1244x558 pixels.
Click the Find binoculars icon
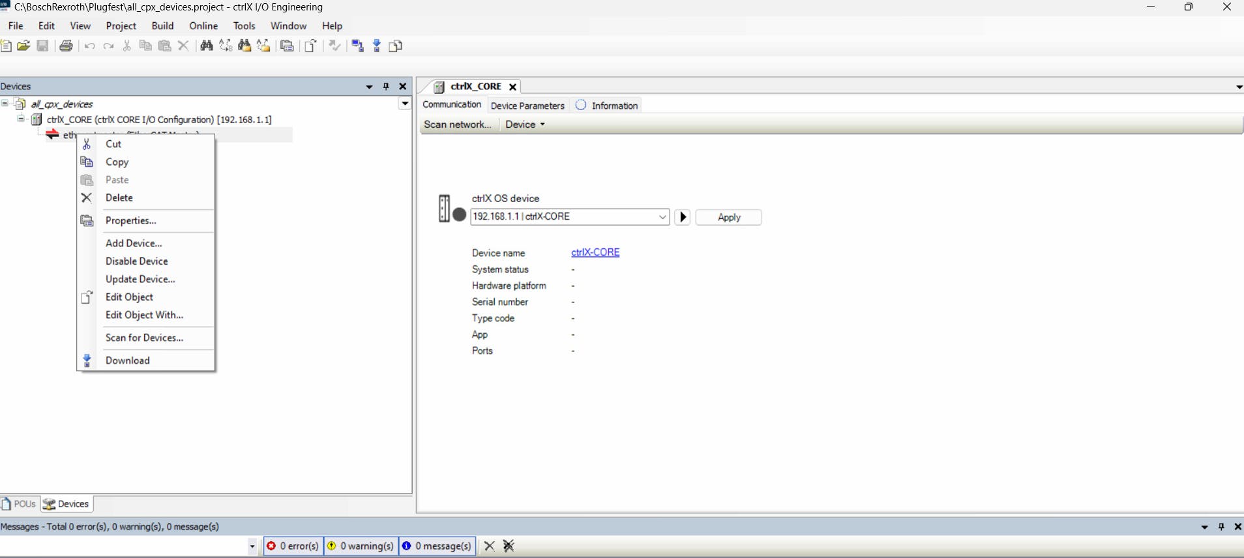207,46
